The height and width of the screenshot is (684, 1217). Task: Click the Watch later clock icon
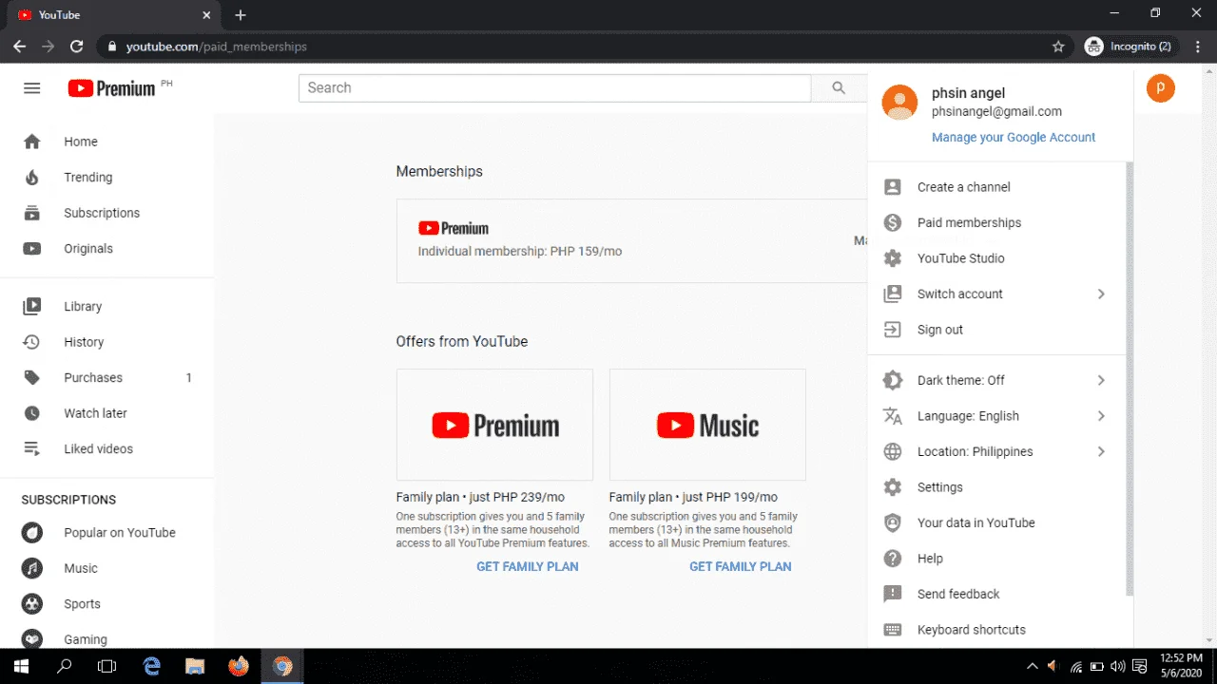(32, 413)
